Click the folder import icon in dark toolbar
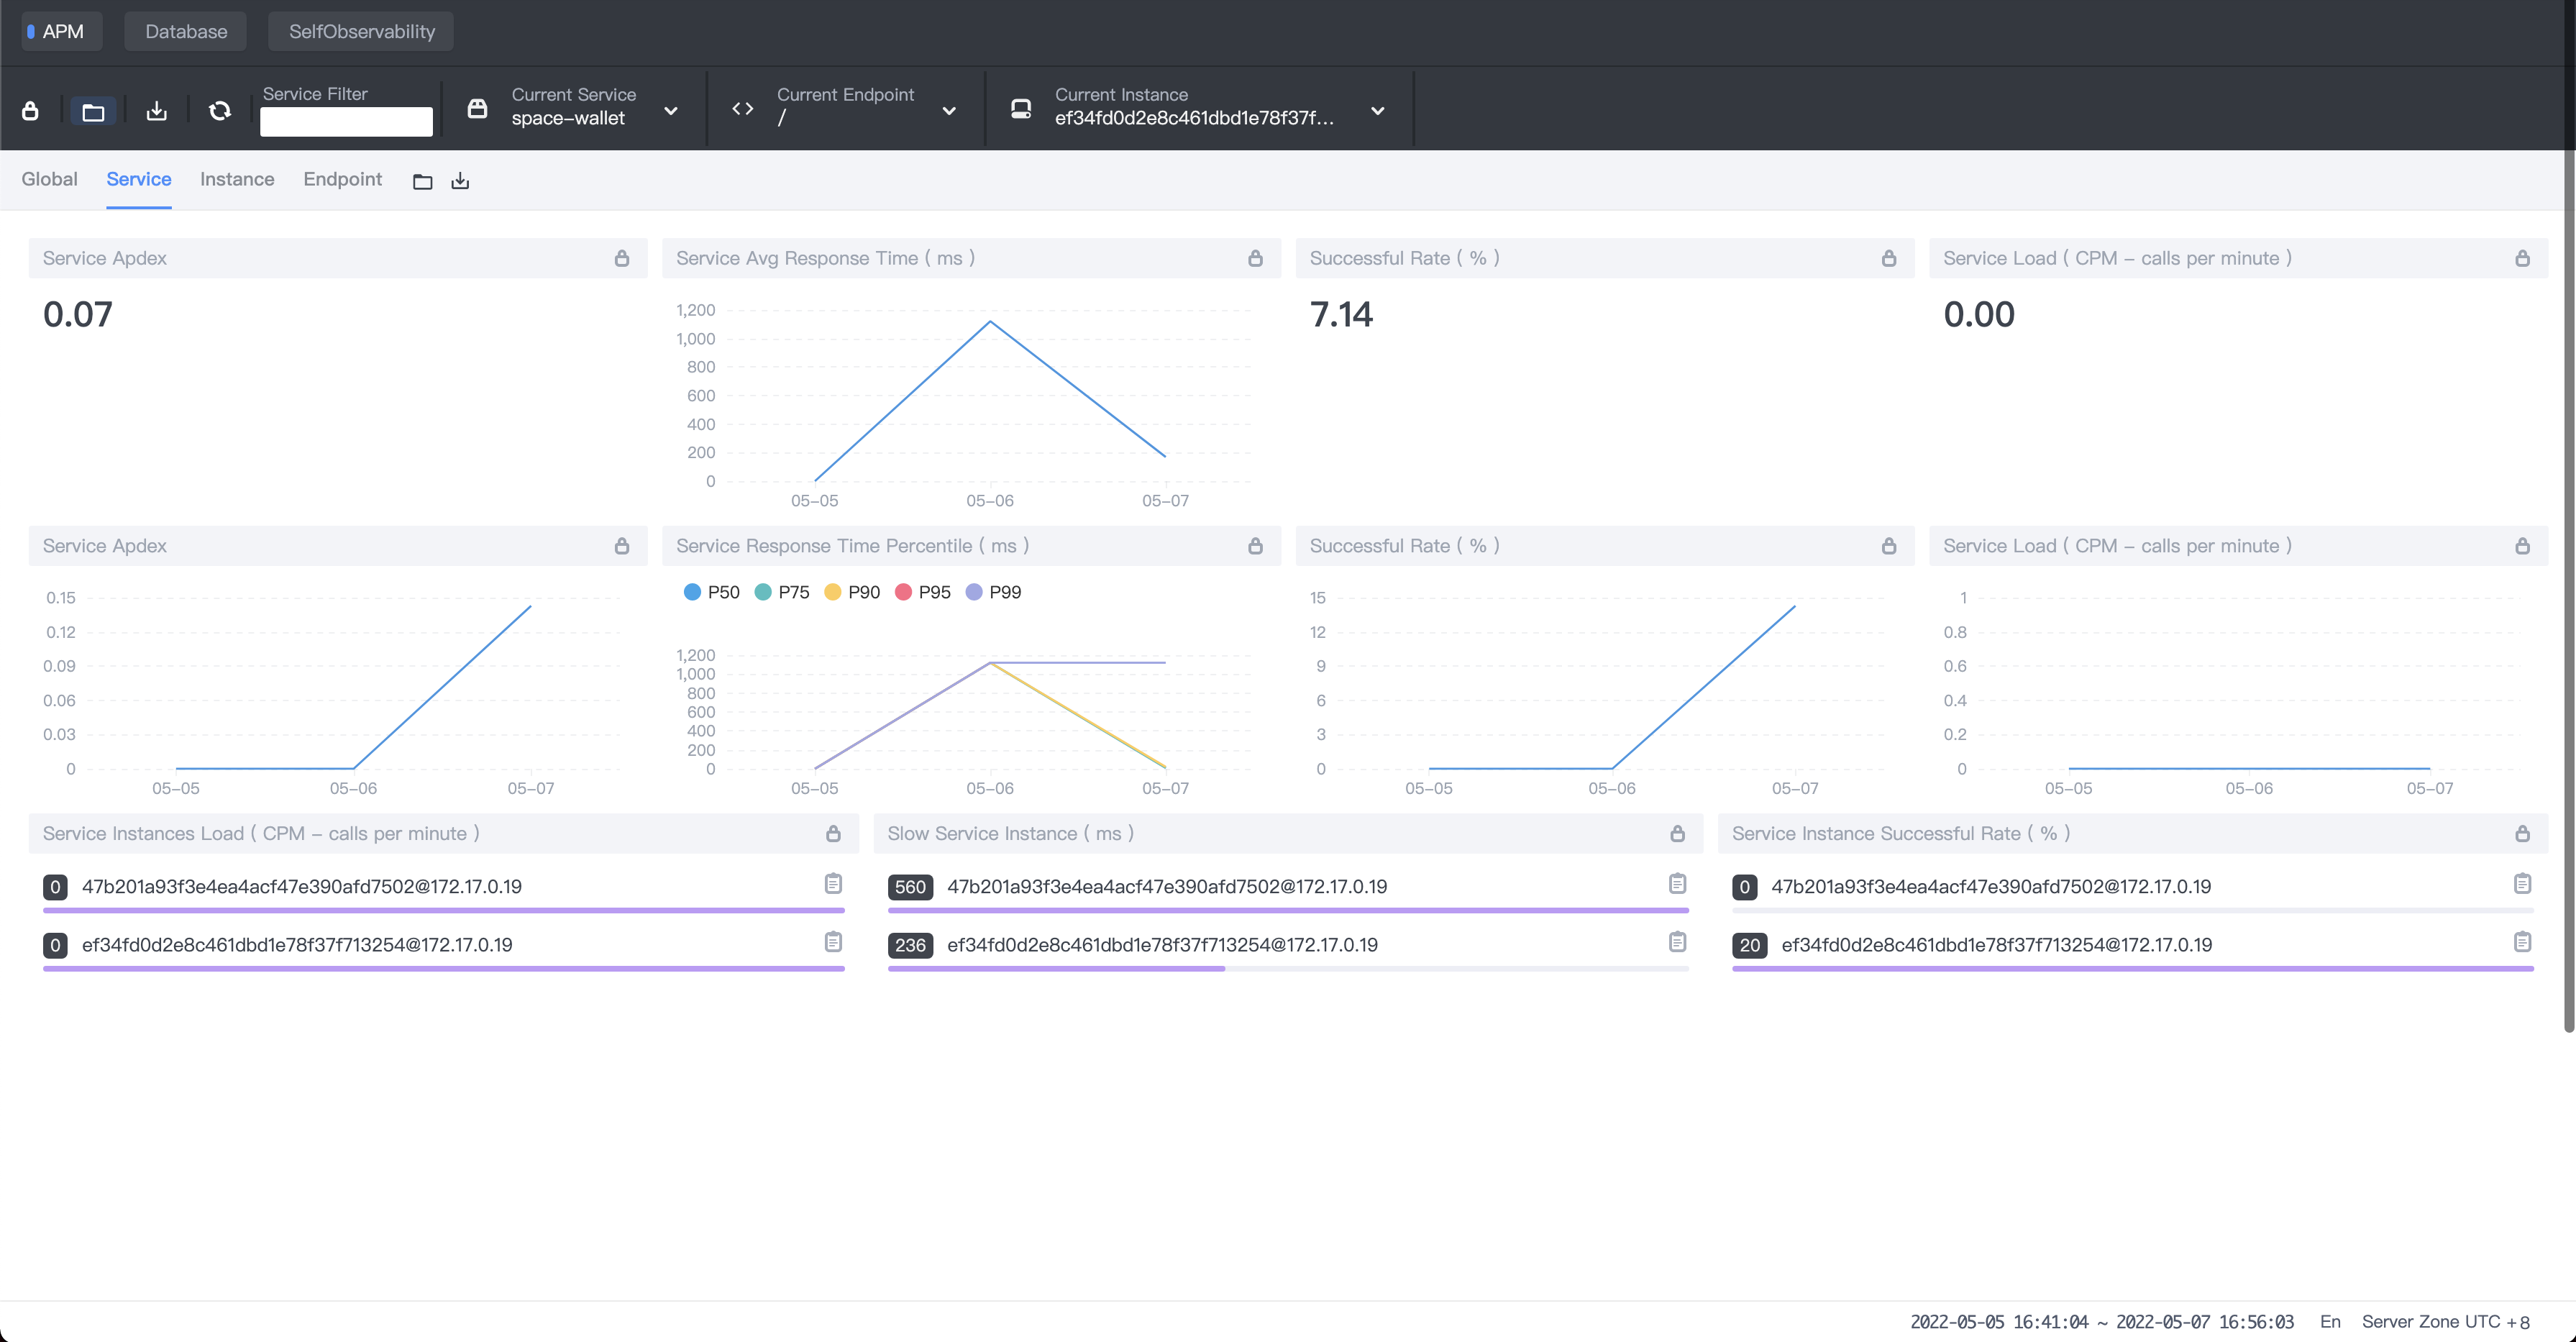Screen dimensions: 2576x1342 coord(93,111)
